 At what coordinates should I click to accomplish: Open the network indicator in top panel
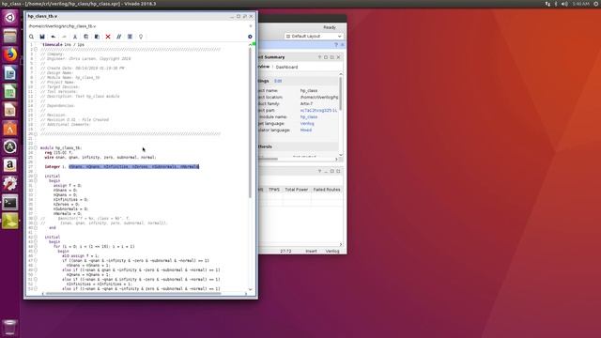pyautogui.click(x=547, y=4)
